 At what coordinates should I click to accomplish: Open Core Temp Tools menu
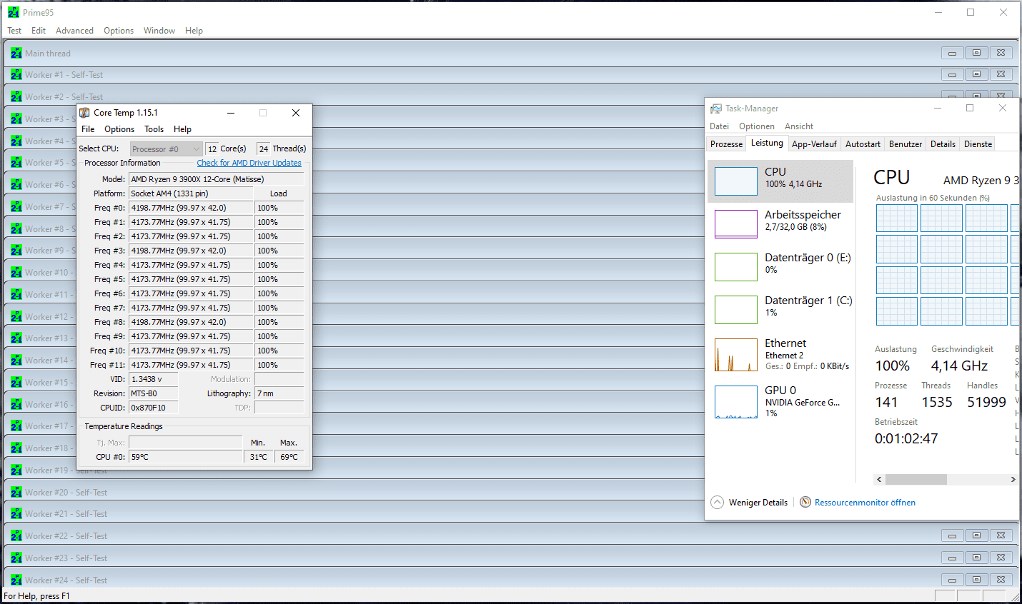(154, 129)
